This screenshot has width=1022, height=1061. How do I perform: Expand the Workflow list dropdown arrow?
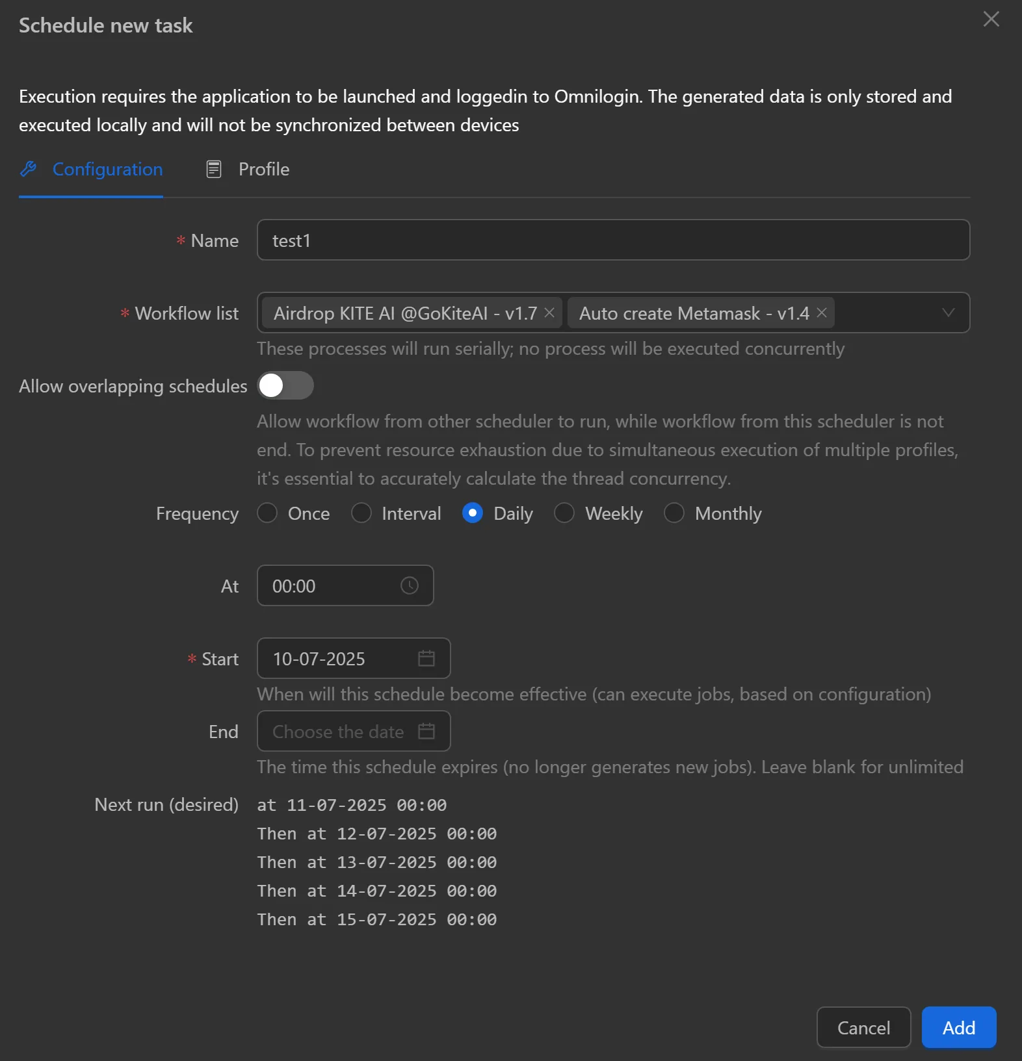pyautogui.click(x=948, y=313)
